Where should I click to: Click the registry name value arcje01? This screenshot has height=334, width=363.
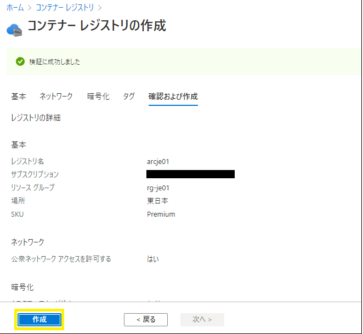(158, 161)
